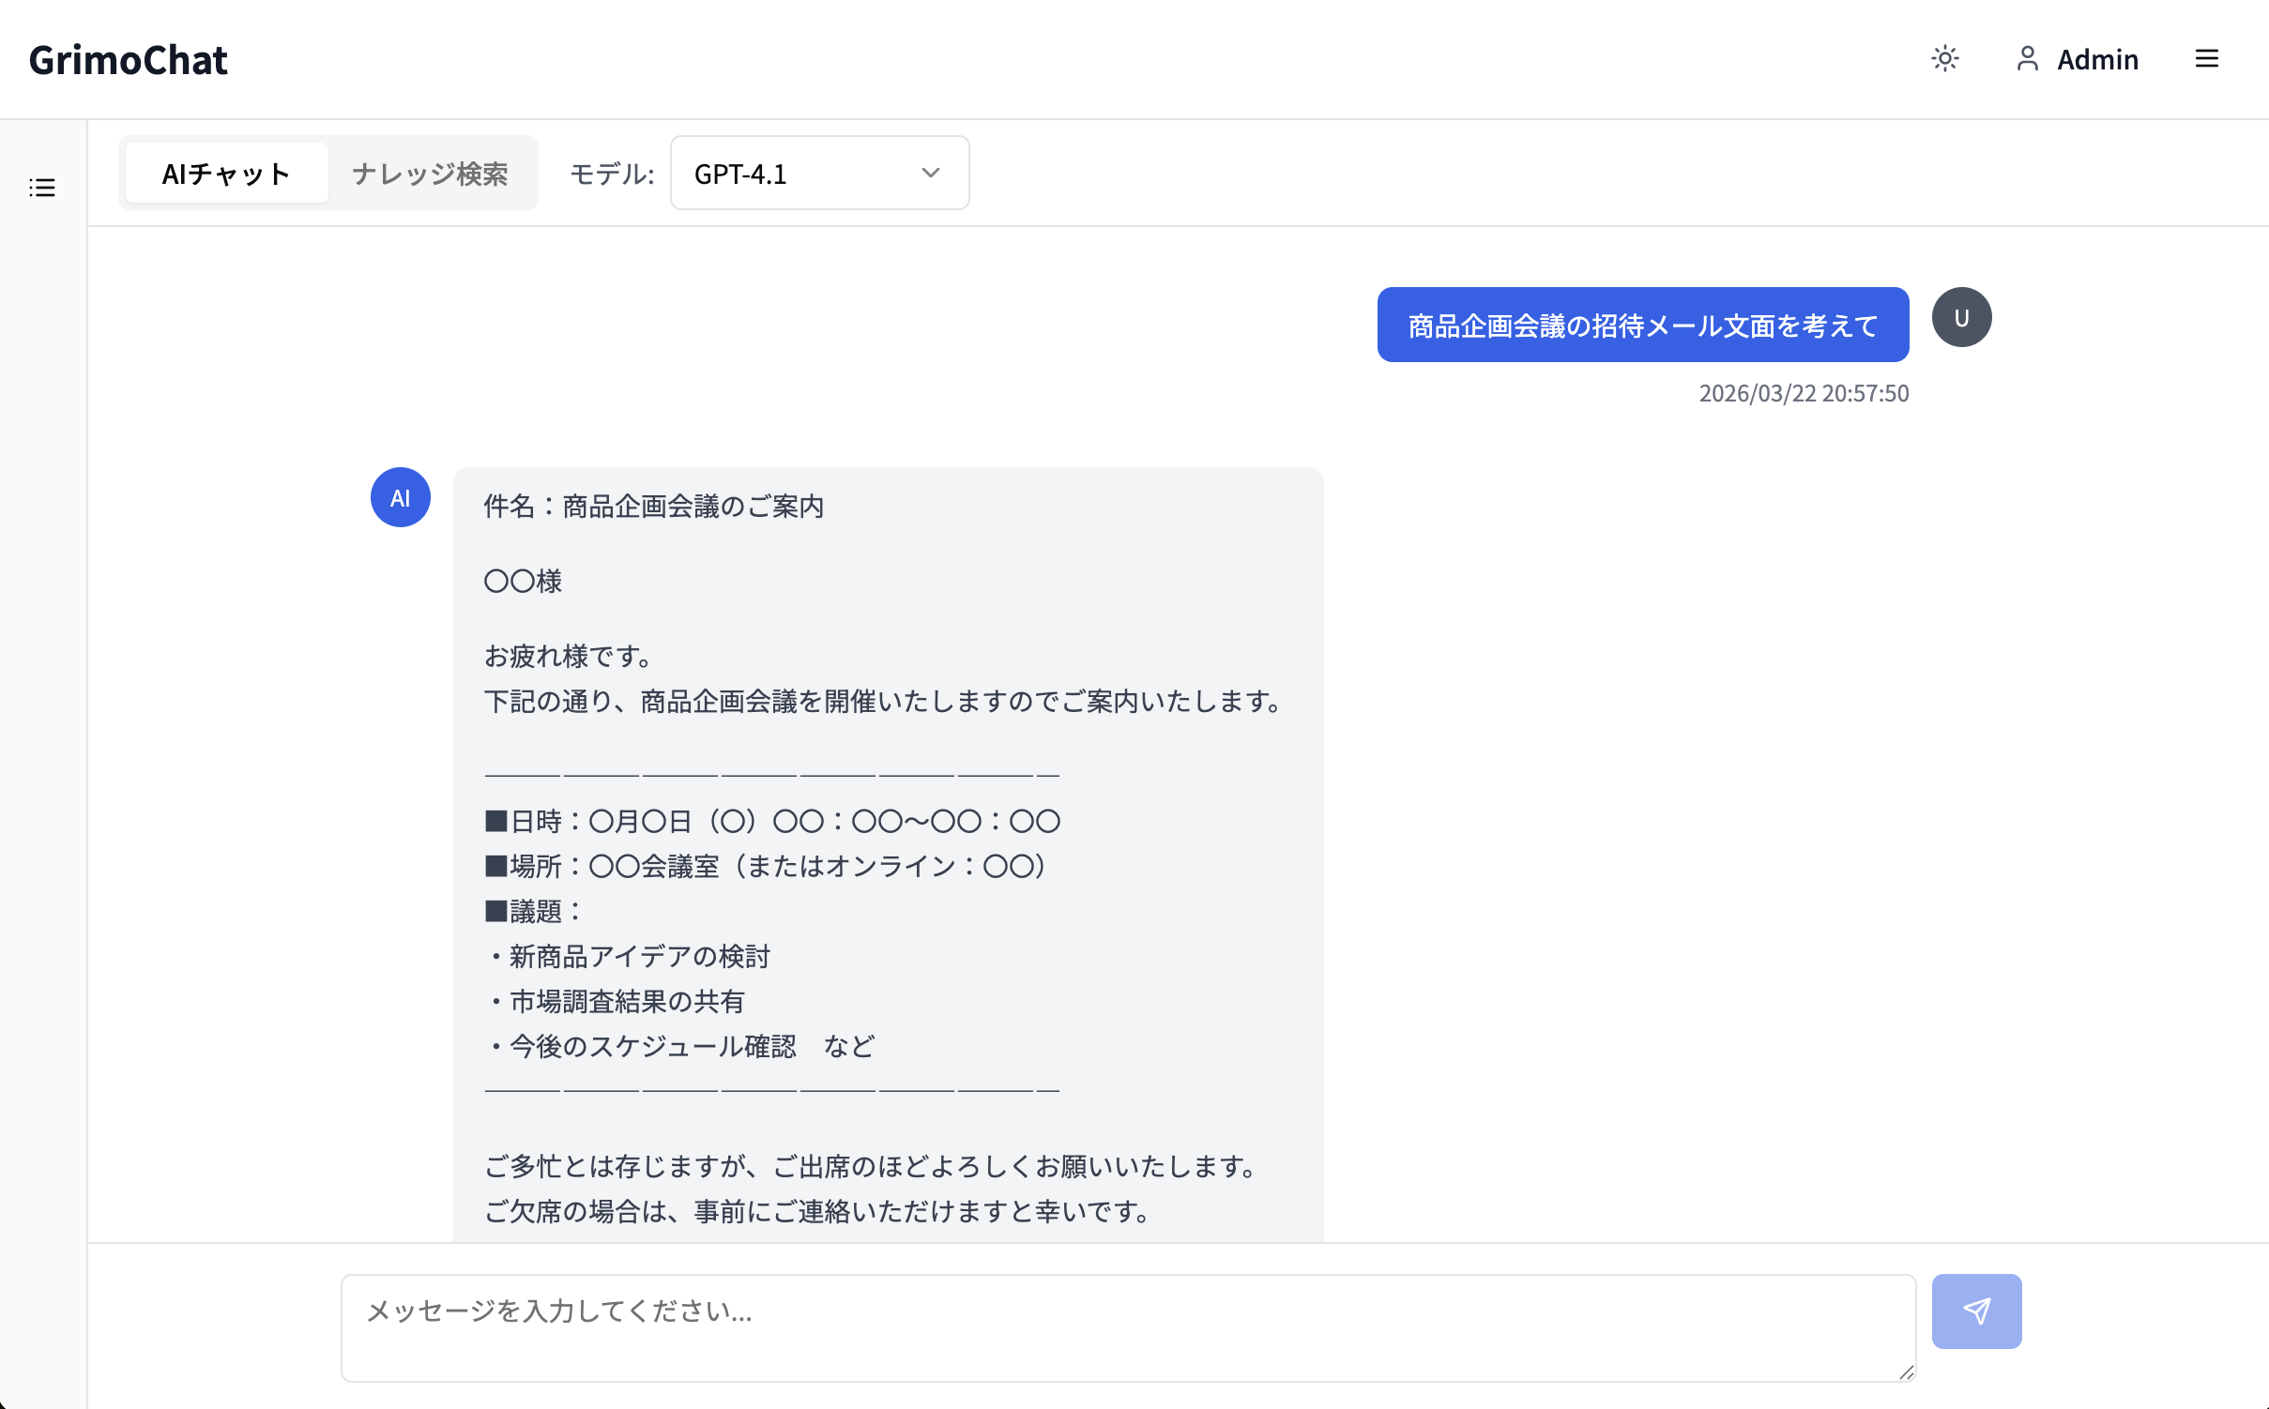Open the GPT-4.1 model dropdown
This screenshot has width=2269, height=1409.
click(x=819, y=174)
